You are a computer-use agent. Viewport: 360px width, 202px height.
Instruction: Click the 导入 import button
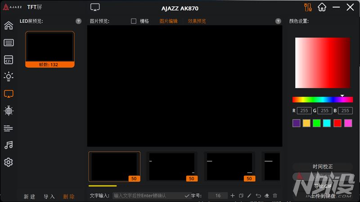(49, 197)
